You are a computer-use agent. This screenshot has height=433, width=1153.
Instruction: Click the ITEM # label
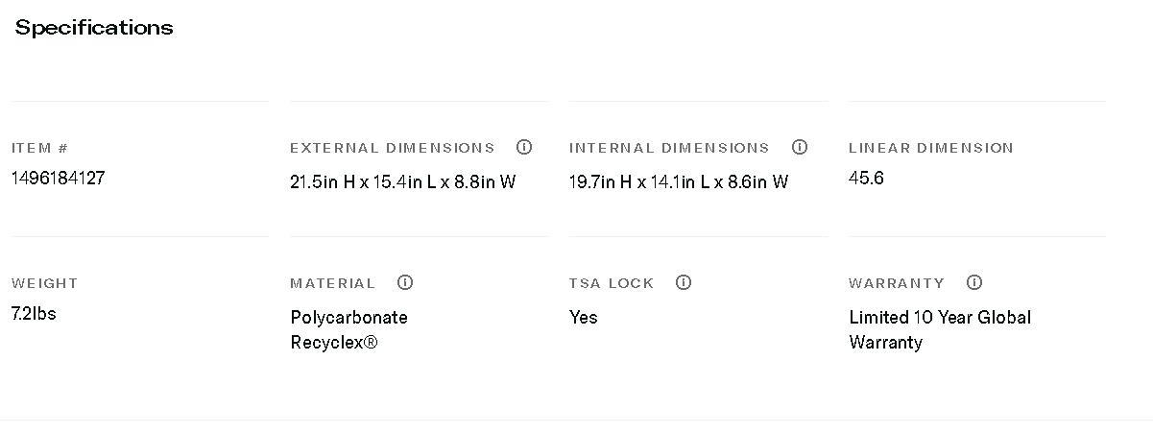click(x=39, y=148)
